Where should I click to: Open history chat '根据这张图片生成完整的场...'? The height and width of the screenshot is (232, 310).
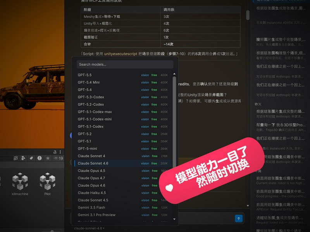[281, 114]
